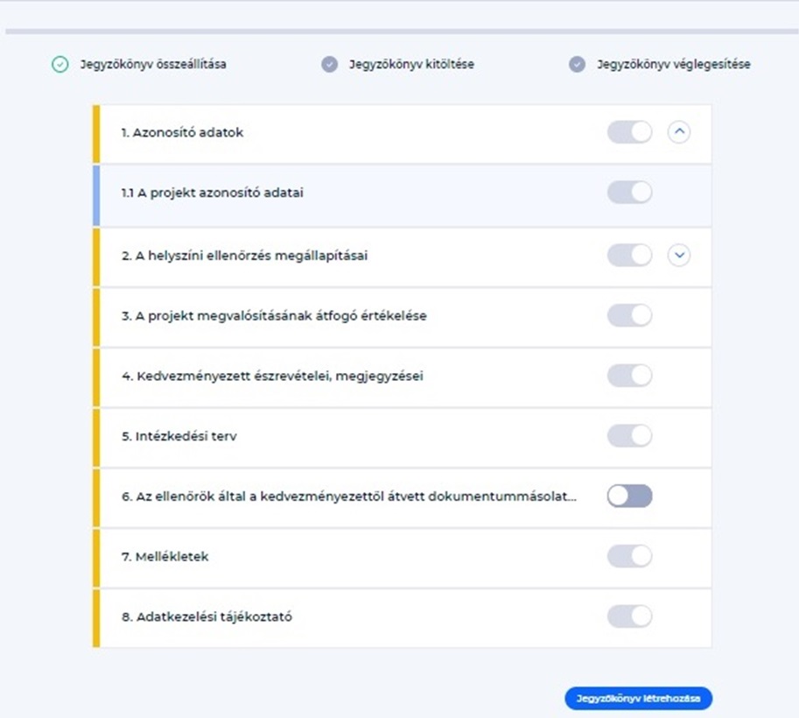
Task: Click the step icon beside Jegyzőkönyv véglegesítése
Action: coord(577,64)
